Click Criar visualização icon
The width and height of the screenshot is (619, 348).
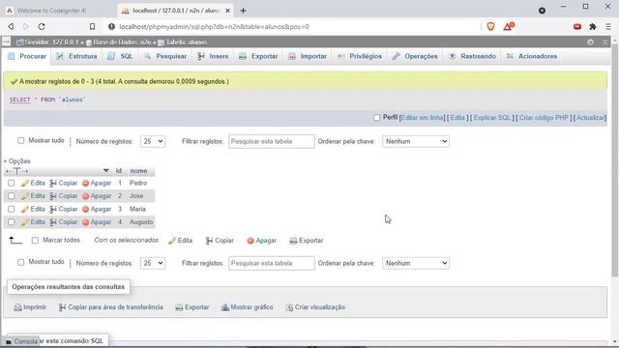point(289,307)
